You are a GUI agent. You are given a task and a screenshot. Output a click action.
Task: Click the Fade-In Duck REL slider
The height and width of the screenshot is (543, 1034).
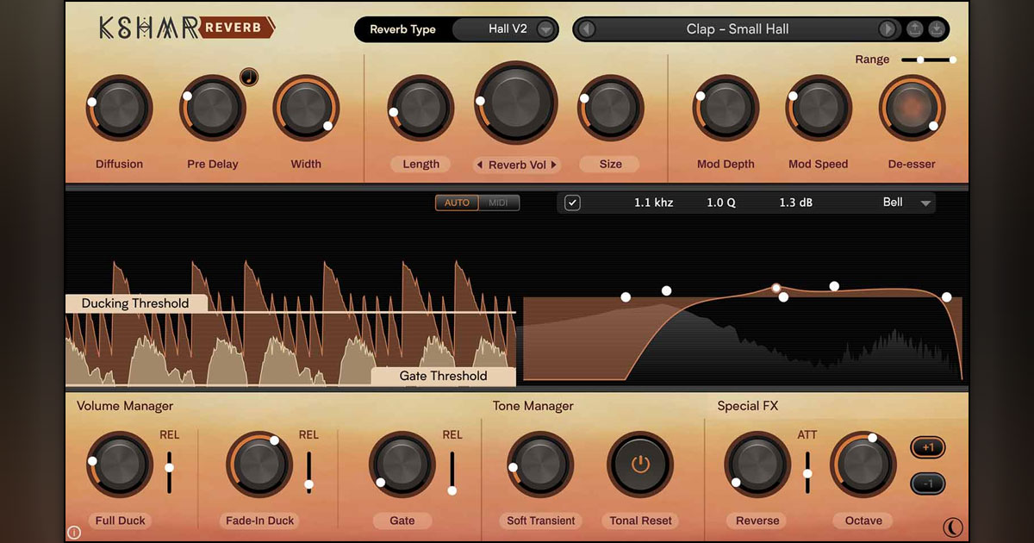click(x=308, y=471)
